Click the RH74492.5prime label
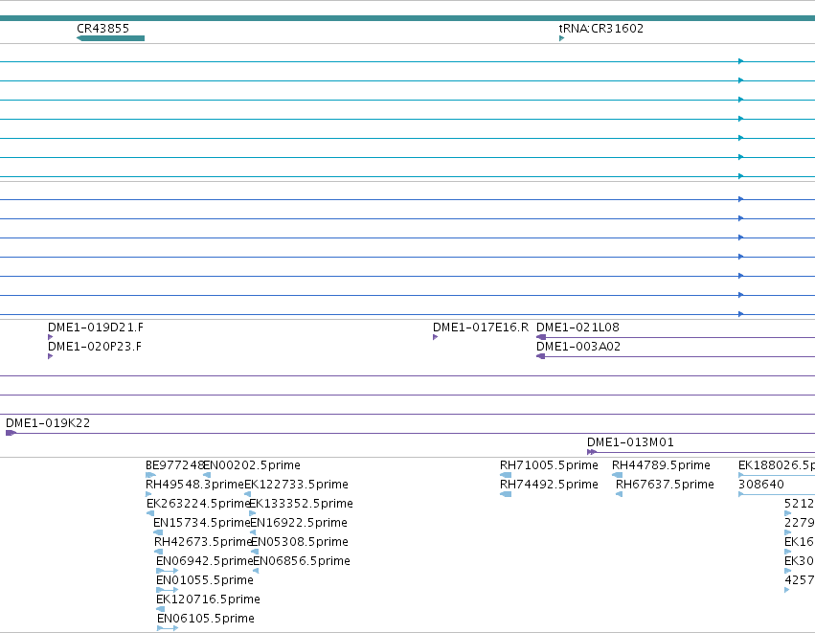The image size is (815, 633). click(x=549, y=484)
